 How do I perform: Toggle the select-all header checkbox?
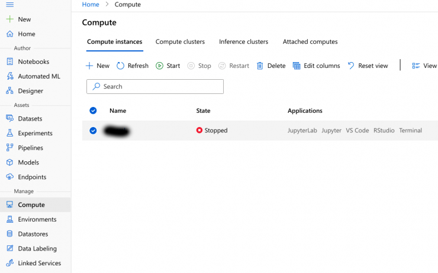click(93, 110)
